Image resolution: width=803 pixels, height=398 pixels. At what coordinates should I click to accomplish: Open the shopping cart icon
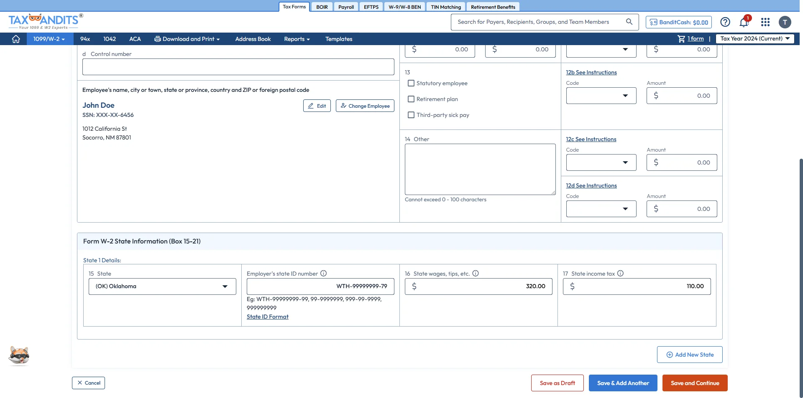(x=681, y=38)
